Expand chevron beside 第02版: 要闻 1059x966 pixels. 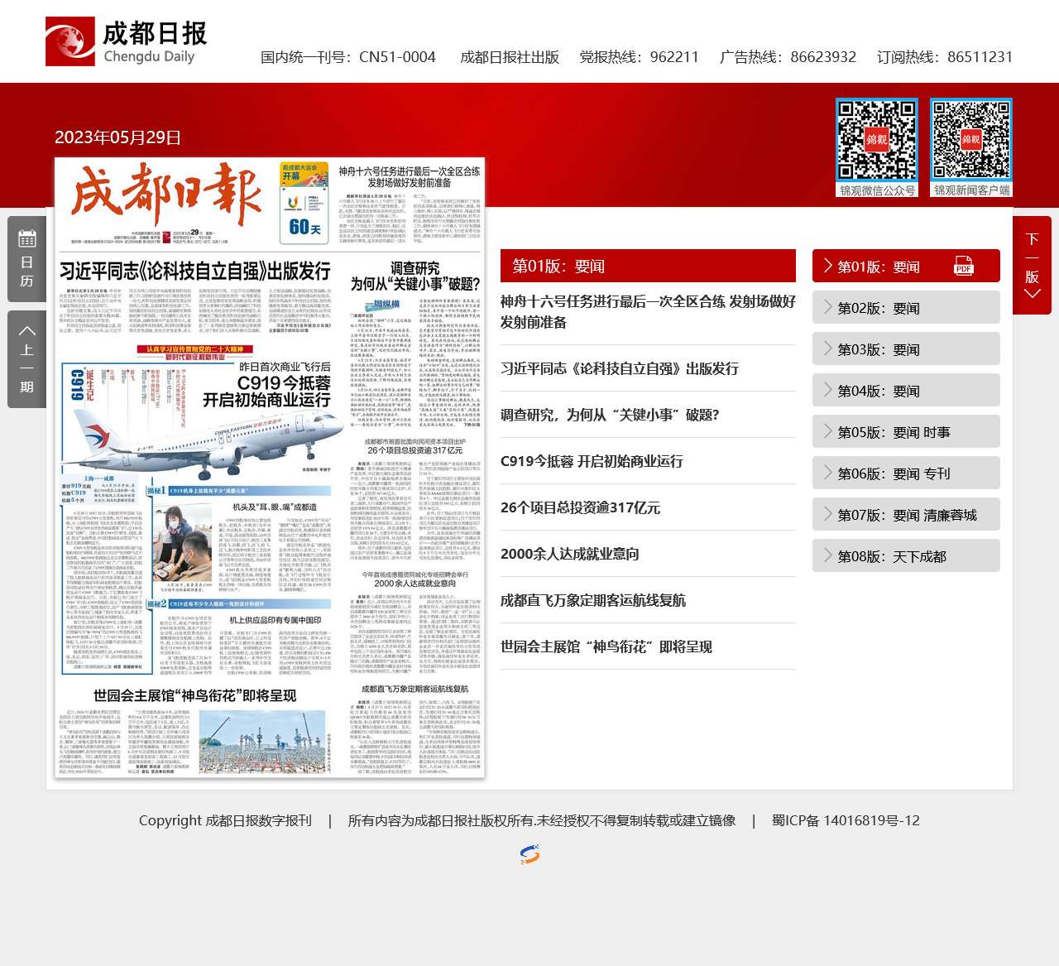(827, 307)
